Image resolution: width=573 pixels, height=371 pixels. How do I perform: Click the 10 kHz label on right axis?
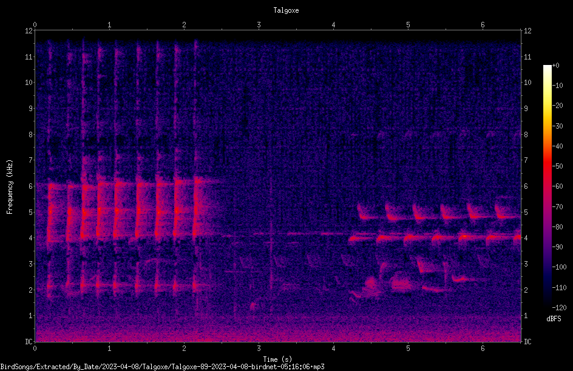(x=527, y=83)
